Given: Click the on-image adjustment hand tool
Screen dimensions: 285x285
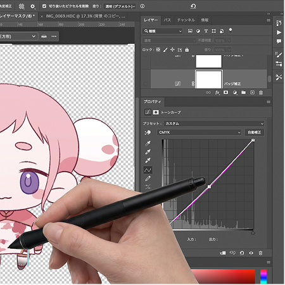Looking at the screenshot, I should click(148, 132).
